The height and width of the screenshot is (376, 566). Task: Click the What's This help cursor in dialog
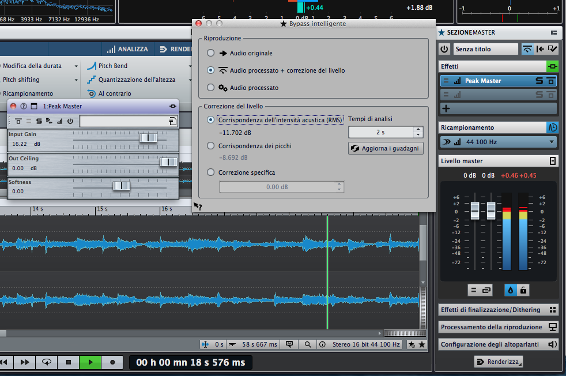(198, 206)
